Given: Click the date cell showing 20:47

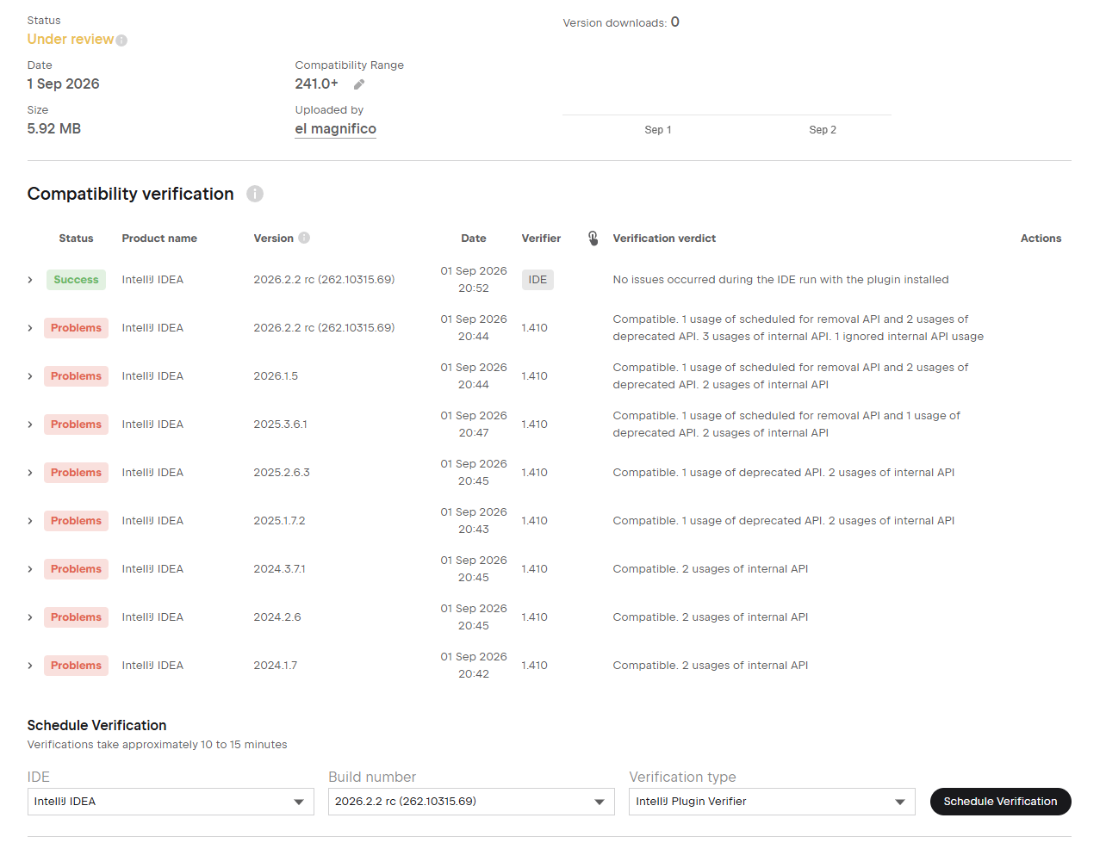Looking at the screenshot, I should (x=474, y=424).
